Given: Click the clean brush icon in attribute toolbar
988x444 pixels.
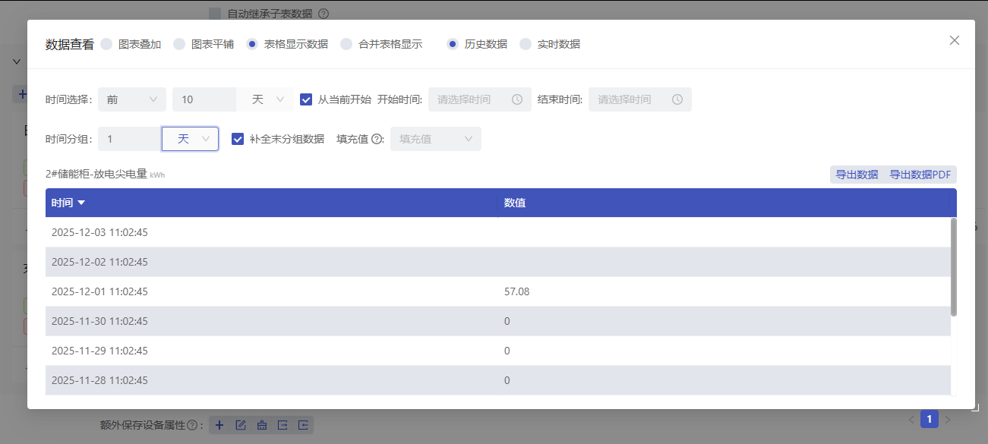Looking at the screenshot, I should [262, 425].
